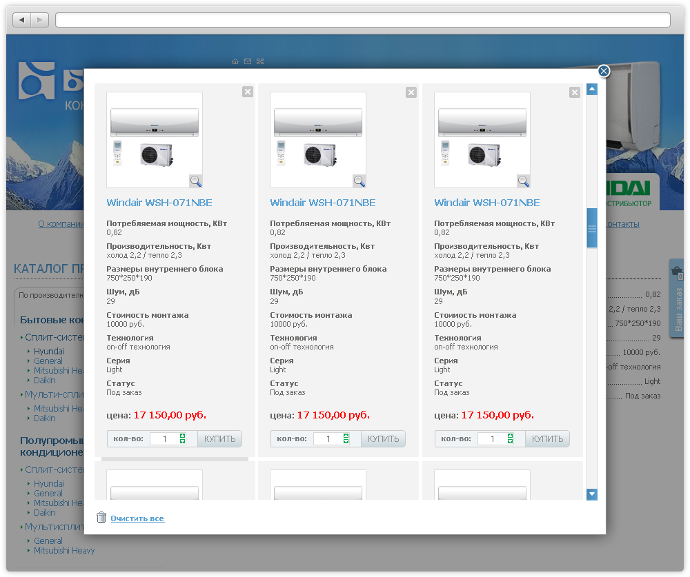
Task: Increase quantity with up arrow in left card
Action: point(183,436)
